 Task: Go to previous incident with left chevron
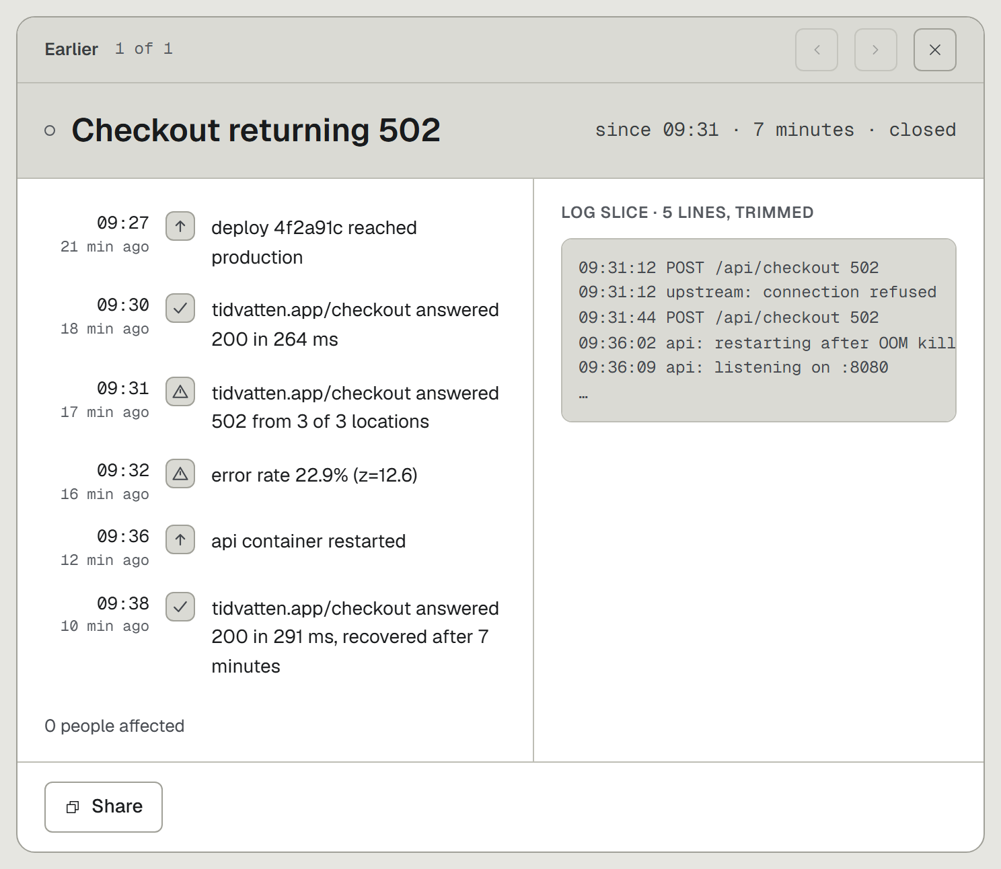(x=817, y=50)
